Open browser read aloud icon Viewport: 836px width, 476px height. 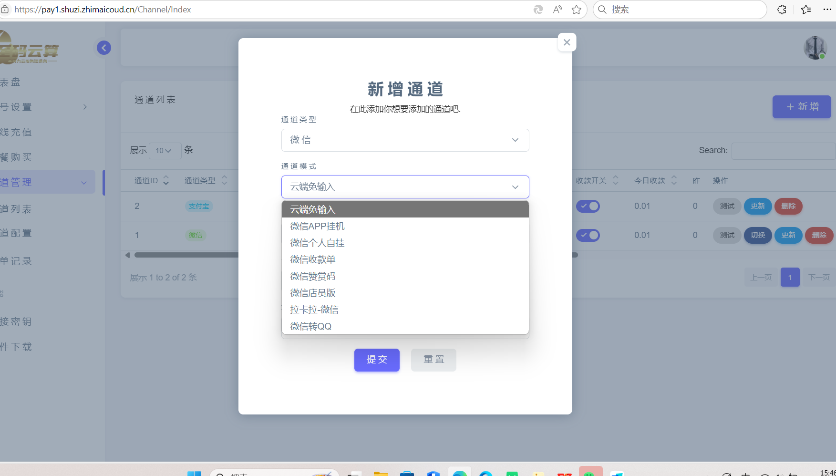point(557,10)
